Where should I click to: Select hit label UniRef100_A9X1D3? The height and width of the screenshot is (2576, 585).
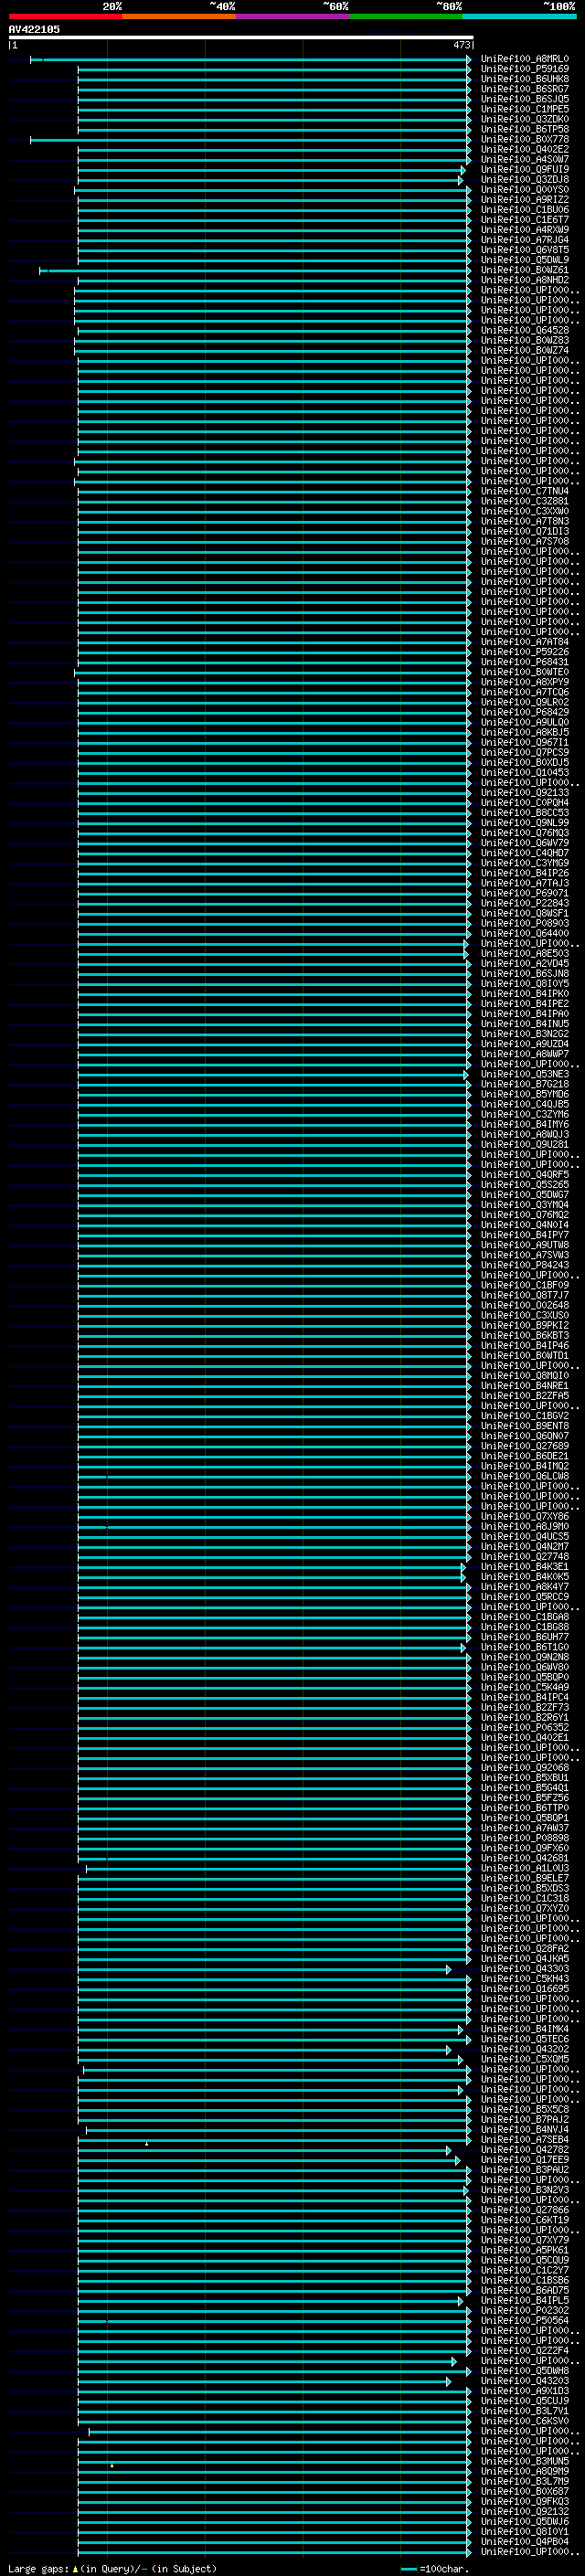[x=524, y=2391]
